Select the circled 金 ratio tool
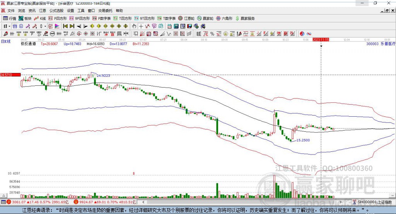Screen dimensions: 396x214 (x=225, y=34)
